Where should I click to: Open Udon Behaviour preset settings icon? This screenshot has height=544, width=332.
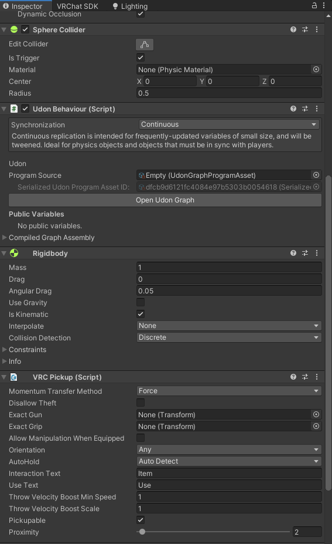click(x=305, y=109)
